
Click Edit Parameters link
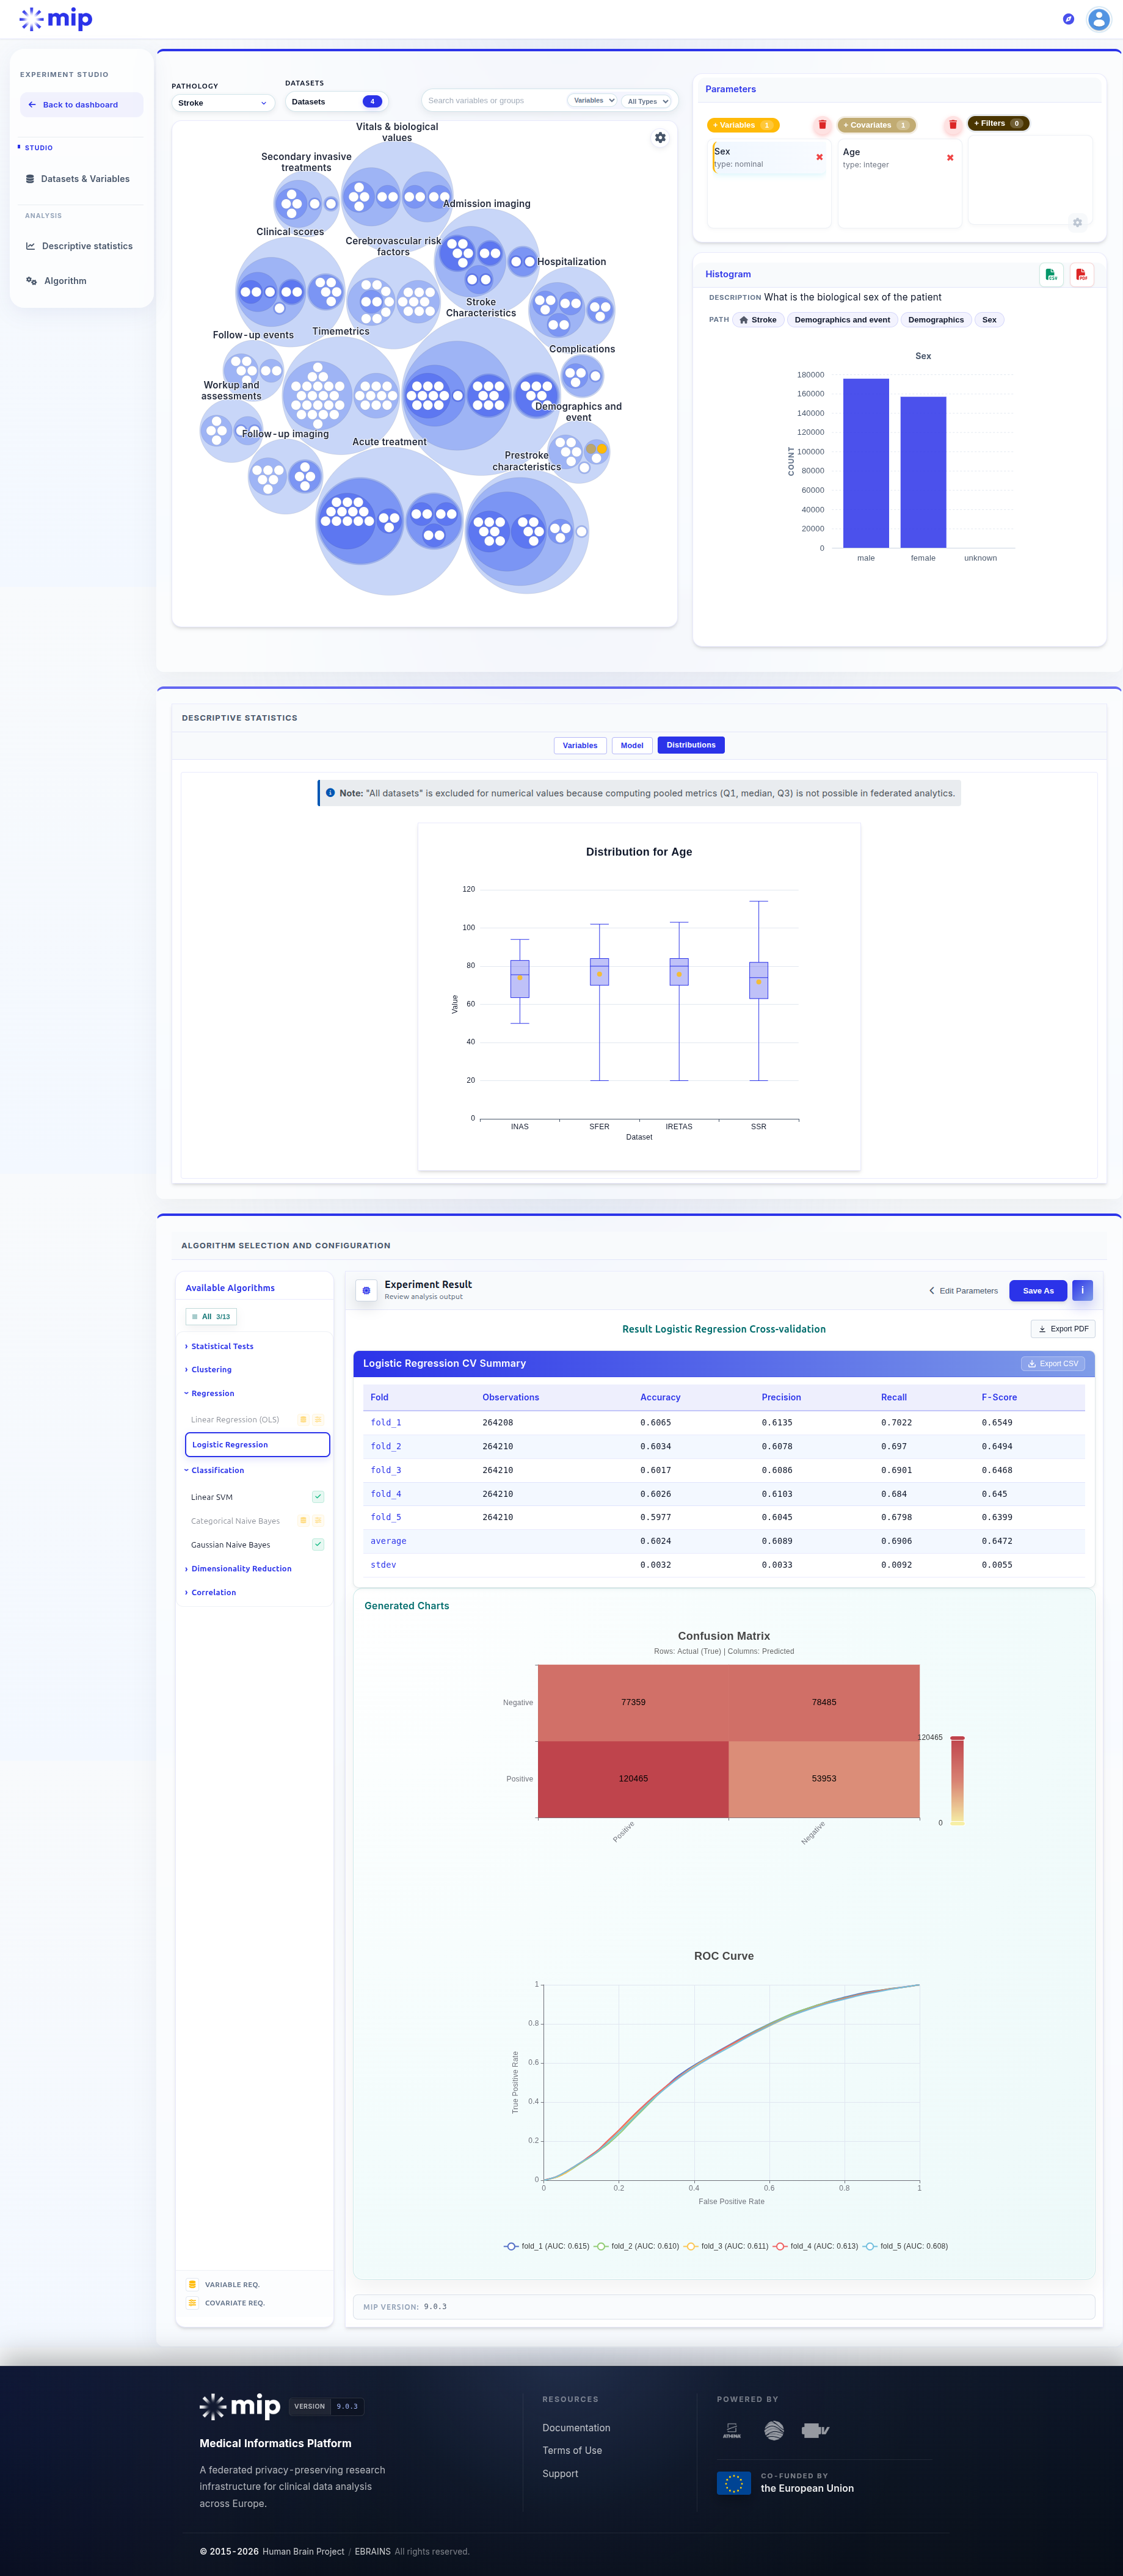963,1290
